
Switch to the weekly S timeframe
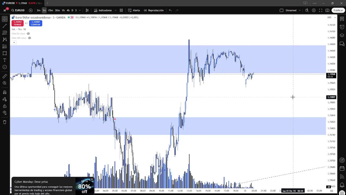76,10
